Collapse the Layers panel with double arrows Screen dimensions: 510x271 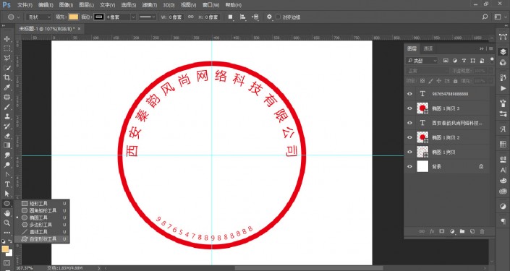pyautogui.click(x=482, y=48)
